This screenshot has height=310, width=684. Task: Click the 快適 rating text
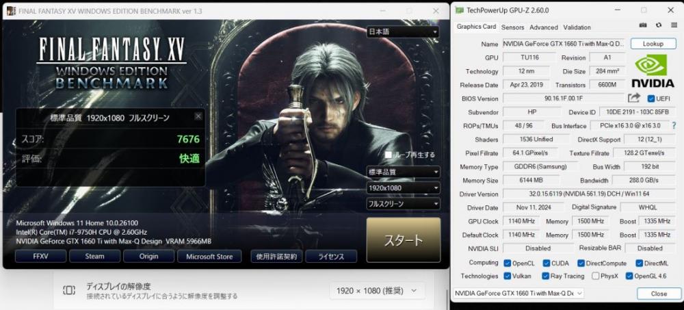[189, 159]
